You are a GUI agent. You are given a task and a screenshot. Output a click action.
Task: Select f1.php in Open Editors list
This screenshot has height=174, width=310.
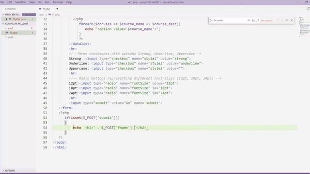(x=18, y=19)
